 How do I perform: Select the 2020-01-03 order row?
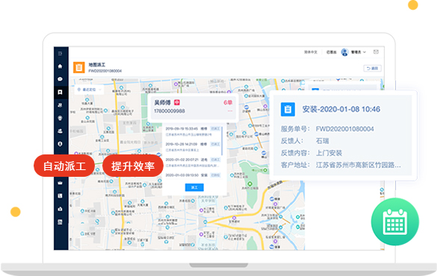click(x=193, y=175)
